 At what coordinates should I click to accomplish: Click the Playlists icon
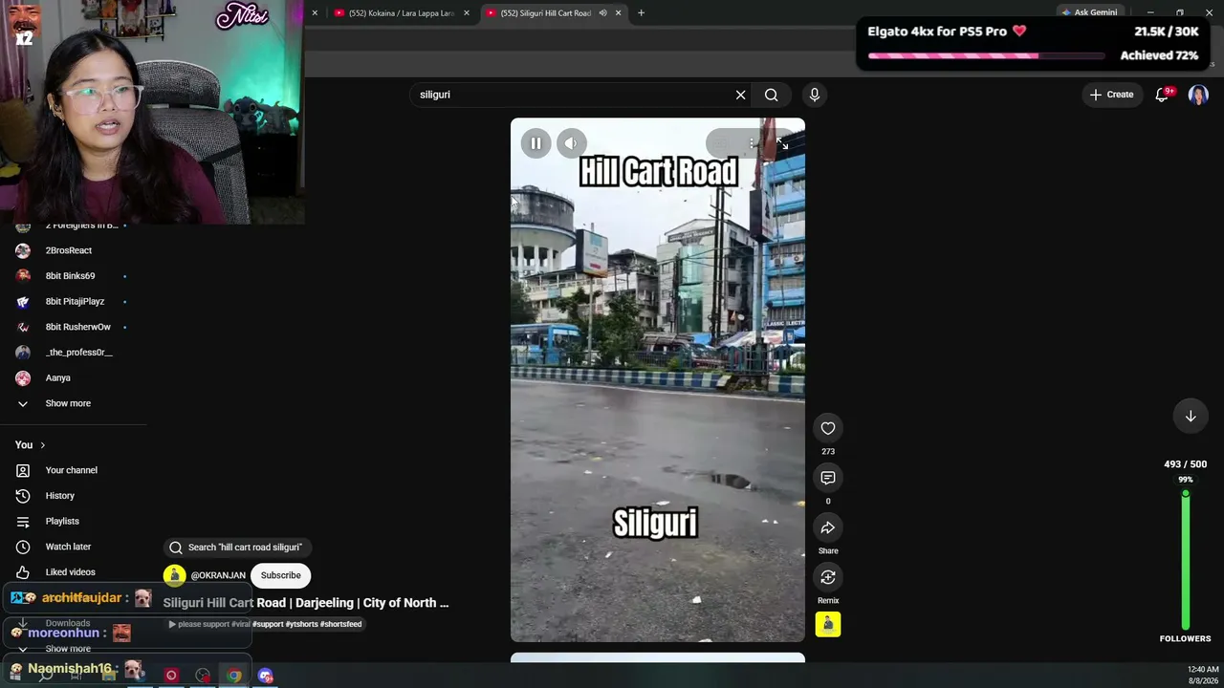tap(23, 522)
